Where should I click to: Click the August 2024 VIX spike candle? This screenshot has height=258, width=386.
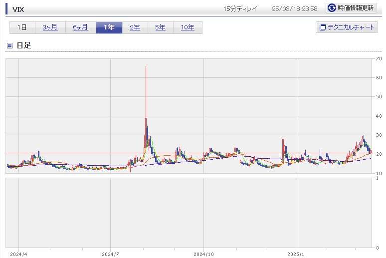[x=146, y=108]
